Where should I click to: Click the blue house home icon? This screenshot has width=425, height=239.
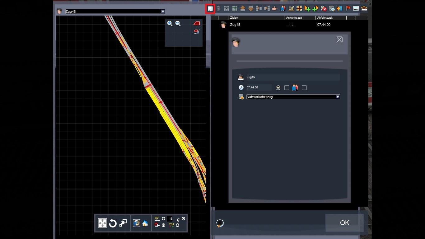[145, 223]
